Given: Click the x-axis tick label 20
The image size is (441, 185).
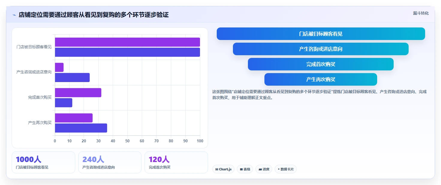Looking at the screenshot, I should click(x=84, y=141).
